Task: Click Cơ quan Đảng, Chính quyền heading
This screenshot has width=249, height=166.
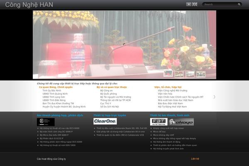Action: 56,87
